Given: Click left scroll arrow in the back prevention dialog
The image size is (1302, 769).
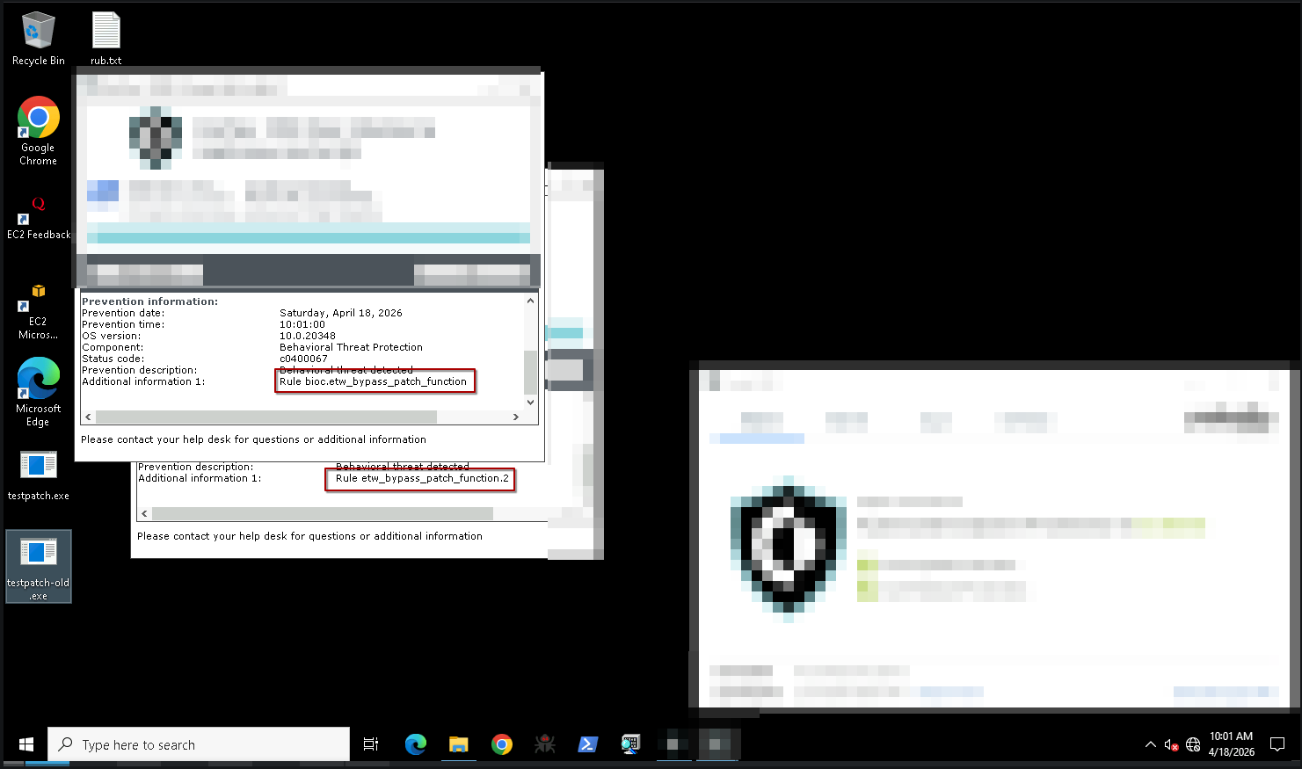Looking at the screenshot, I should pyautogui.click(x=144, y=513).
